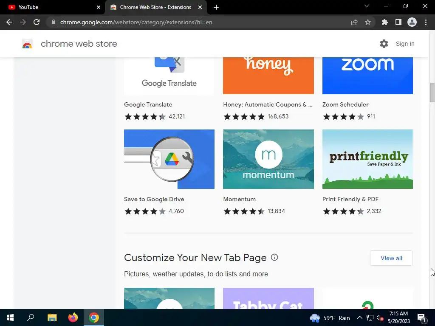Close the YouTube tab

point(99,7)
